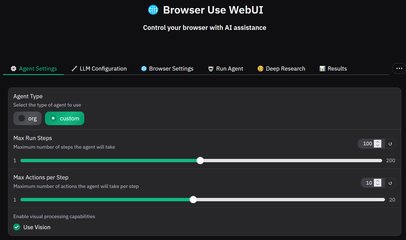406x240 pixels.
Task: Decrement Max Actions per Step with down stepper
Action: point(377,184)
